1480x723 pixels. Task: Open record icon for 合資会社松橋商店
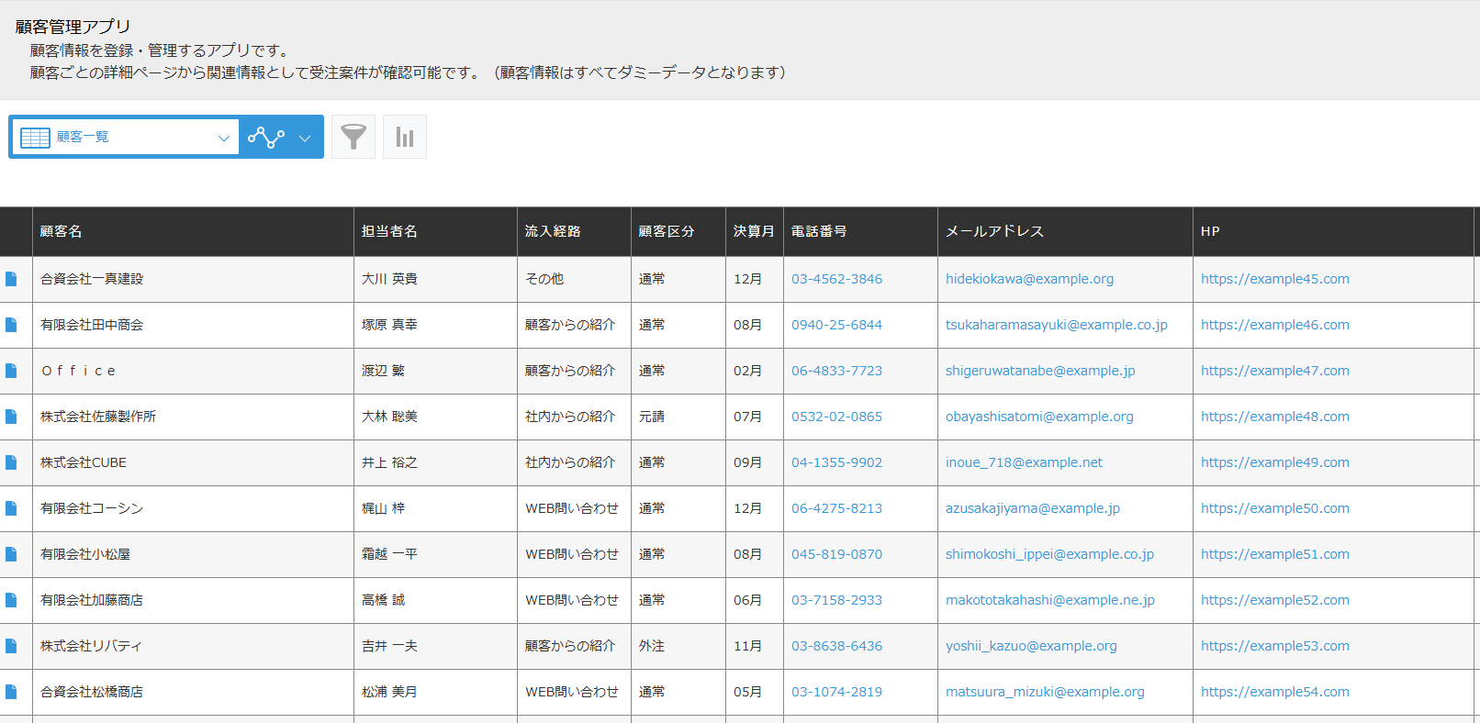click(11, 692)
